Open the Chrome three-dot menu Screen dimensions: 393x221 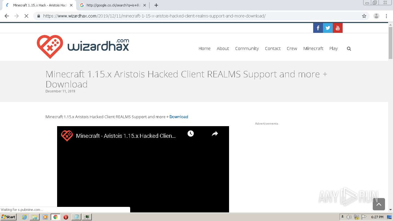[386, 16]
